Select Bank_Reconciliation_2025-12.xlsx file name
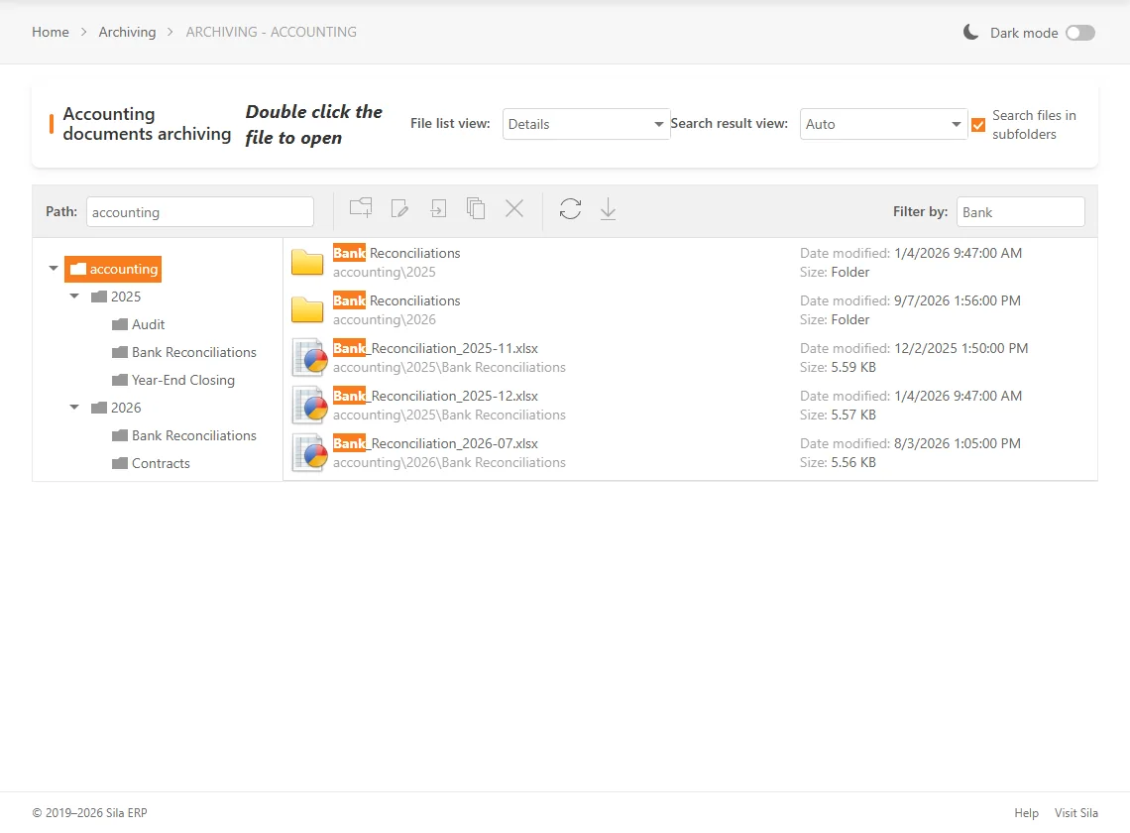This screenshot has height=833, width=1130. pos(435,396)
